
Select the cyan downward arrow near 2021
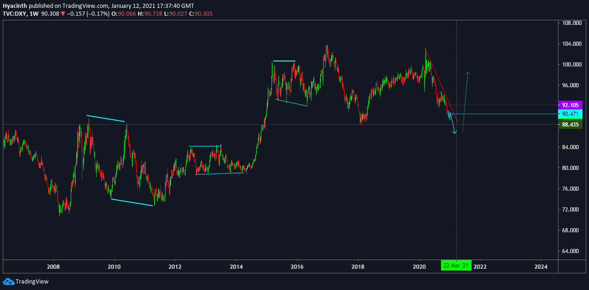pyautogui.click(x=452, y=123)
